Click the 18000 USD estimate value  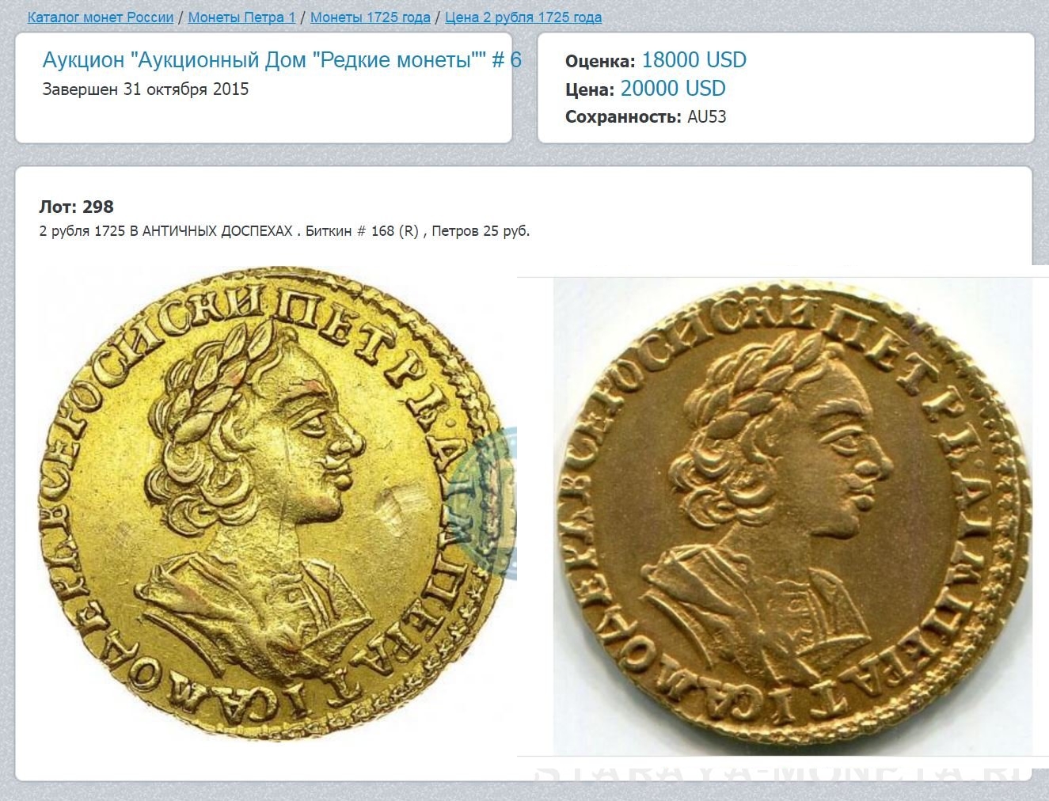pyautogui.click(x=694, y=60)
